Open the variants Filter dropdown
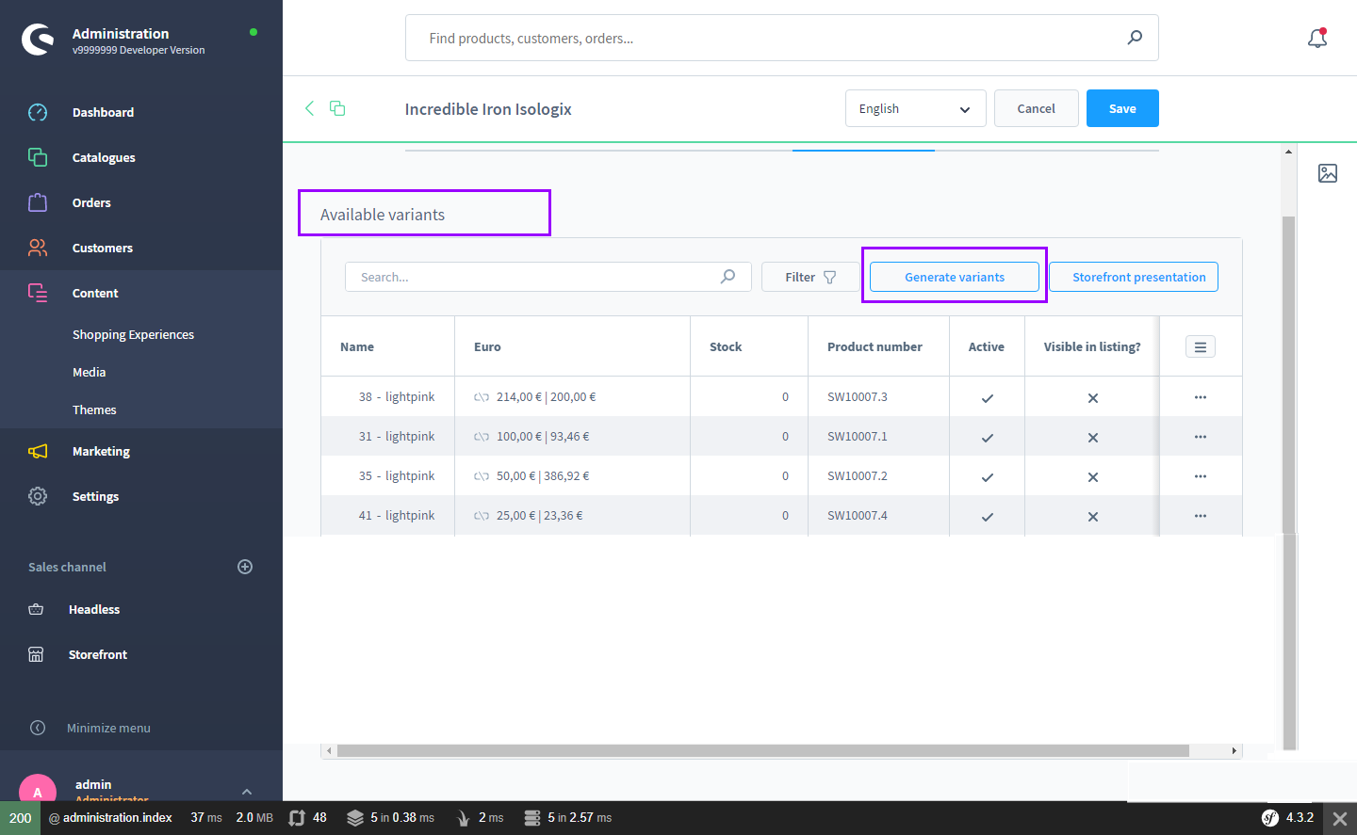 [810, 277]
